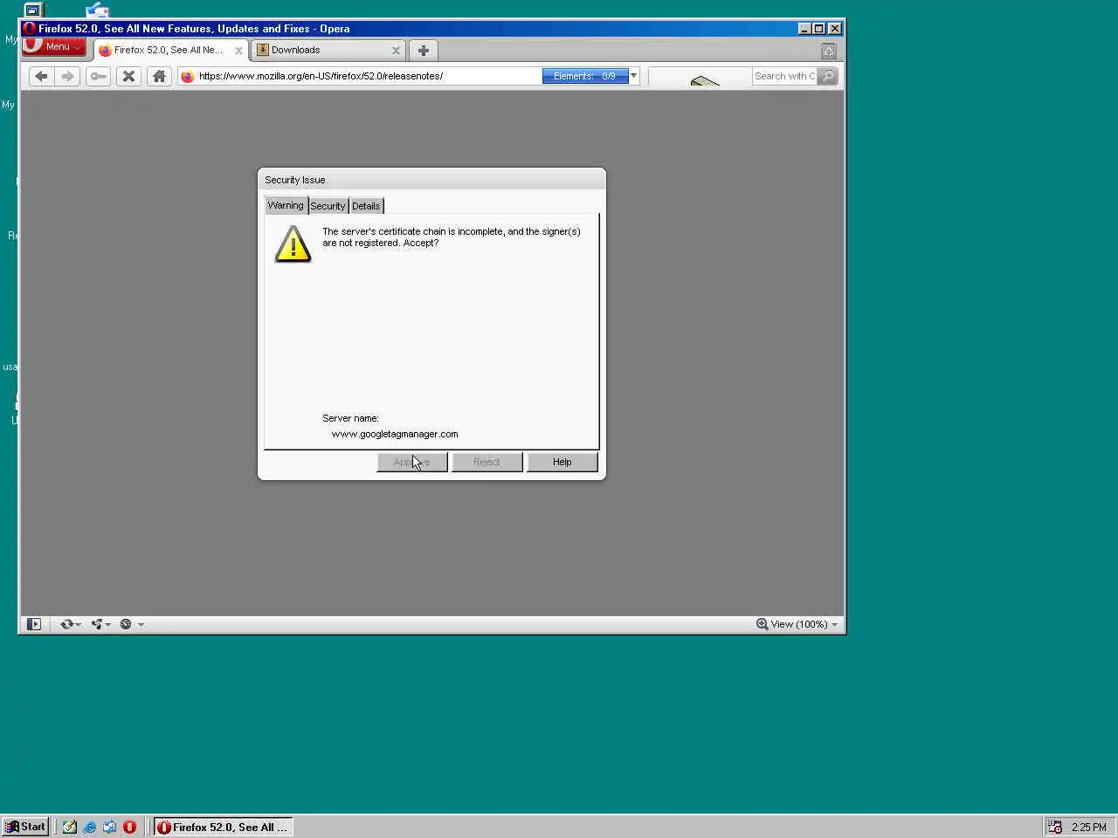Open the red Opera Menu button
The width and height of the screenshot is (1118, 838).
coord(54,47)
